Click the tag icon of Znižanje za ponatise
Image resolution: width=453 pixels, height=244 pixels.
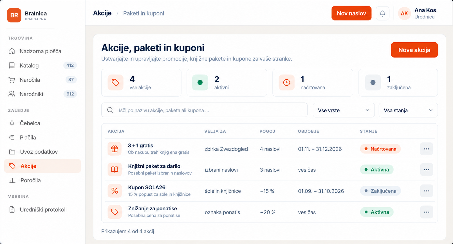tap(115, 212)
